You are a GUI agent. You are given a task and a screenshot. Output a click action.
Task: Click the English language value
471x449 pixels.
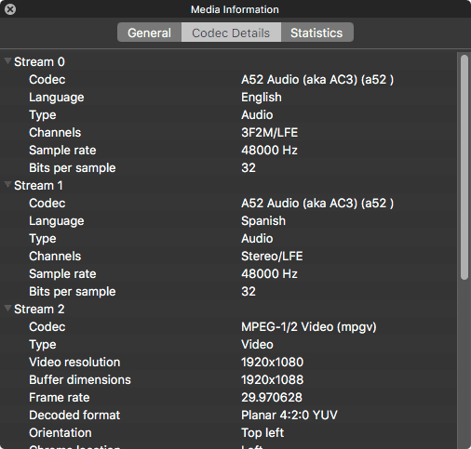click(262, 98)
